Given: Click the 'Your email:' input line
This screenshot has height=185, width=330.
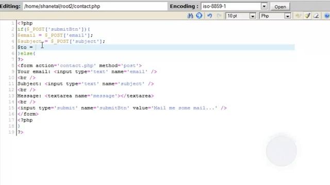Looking at the screenshot, I should pos(87,72).
